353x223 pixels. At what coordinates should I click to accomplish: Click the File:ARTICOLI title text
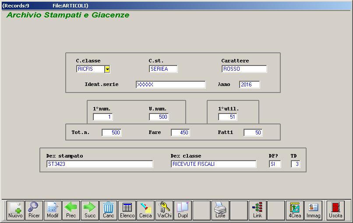pyautogui.click(x=71, y=6)
